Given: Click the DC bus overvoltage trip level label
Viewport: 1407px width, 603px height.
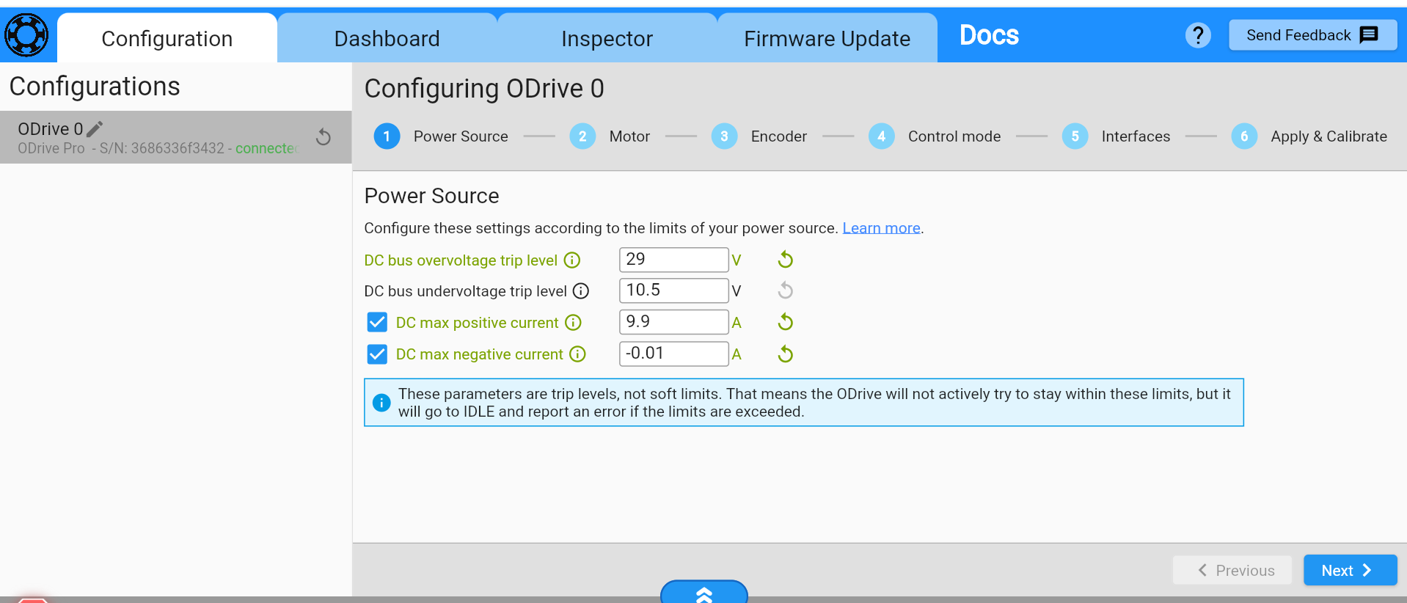Looking at the screenshot, I should pyautogui.click(x=461, y=260).
